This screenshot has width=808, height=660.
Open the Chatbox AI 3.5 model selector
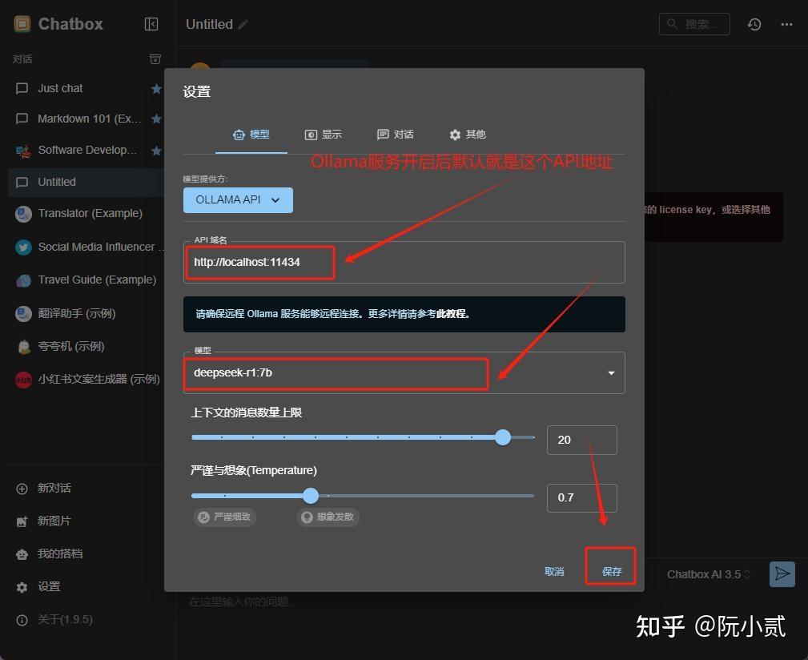pyautogui.click(x=708, y=573)
